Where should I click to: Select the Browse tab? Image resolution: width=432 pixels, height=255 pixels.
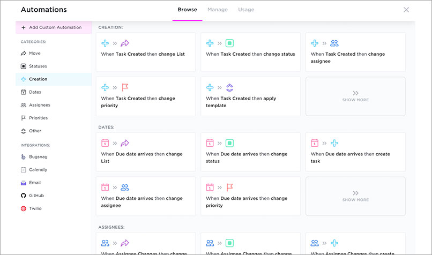tap(187, 10)
